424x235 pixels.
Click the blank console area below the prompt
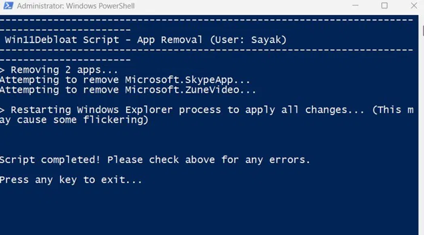pos(208,211)
